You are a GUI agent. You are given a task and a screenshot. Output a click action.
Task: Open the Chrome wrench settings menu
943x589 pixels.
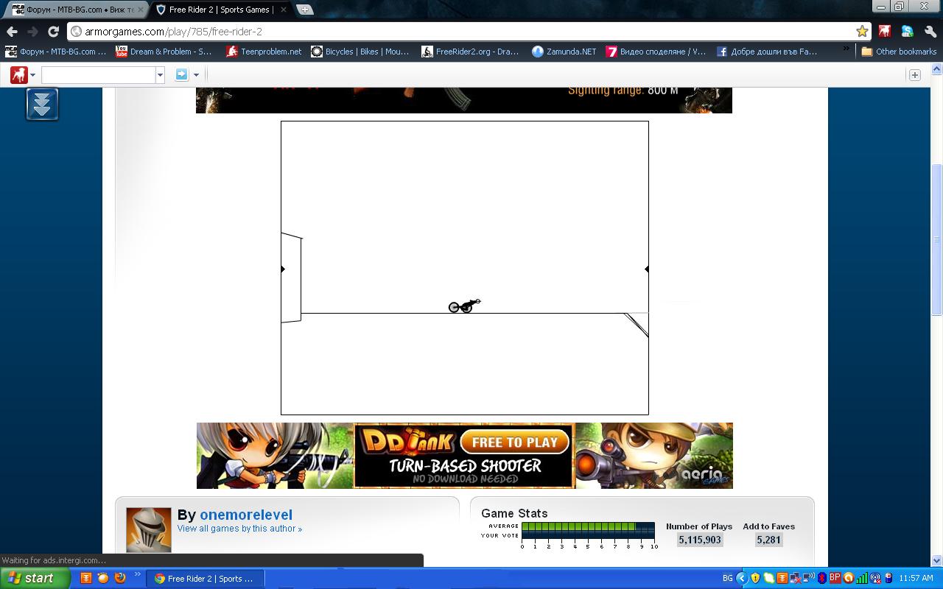[x=930, y=31]
